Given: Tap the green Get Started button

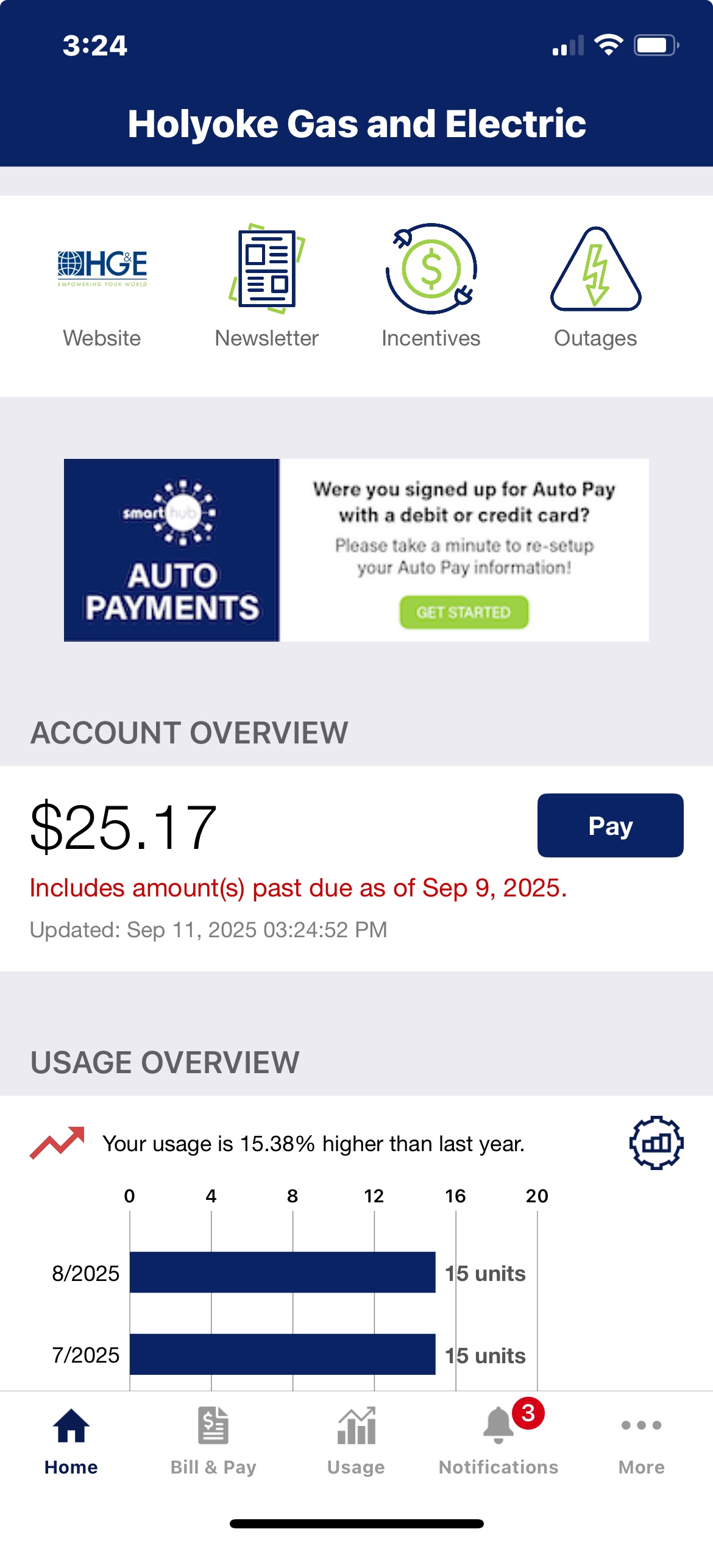Looking at the screenshot, I should point(464,612).
